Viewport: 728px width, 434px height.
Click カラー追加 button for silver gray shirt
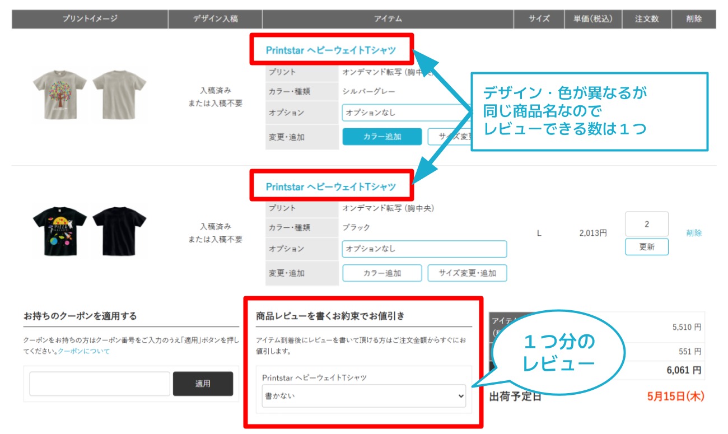click(x=382, y=137)
